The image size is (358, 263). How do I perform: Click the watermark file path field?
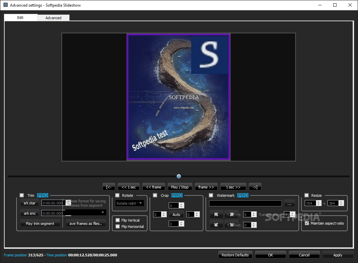245,203
